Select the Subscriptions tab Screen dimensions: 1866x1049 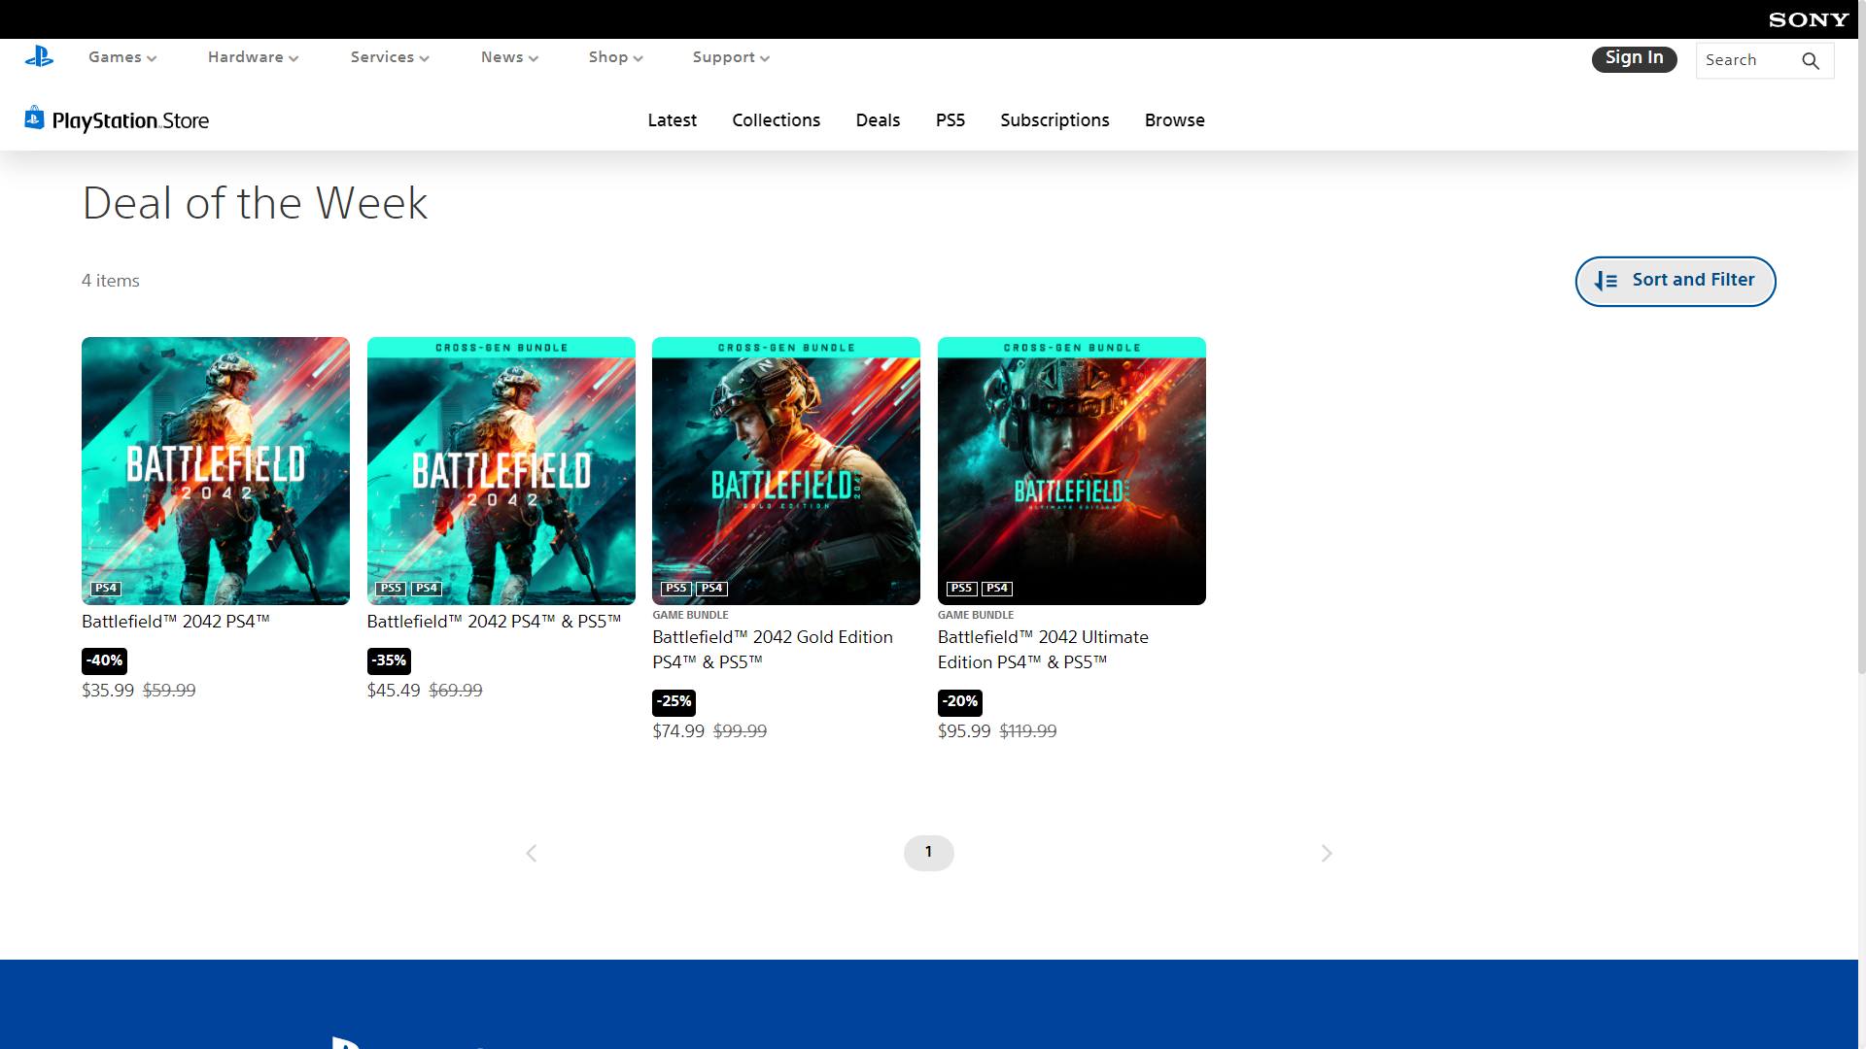pos(1054,120)
